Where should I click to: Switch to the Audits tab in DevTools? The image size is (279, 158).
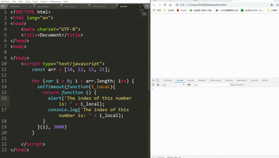[x=265, y=80]
